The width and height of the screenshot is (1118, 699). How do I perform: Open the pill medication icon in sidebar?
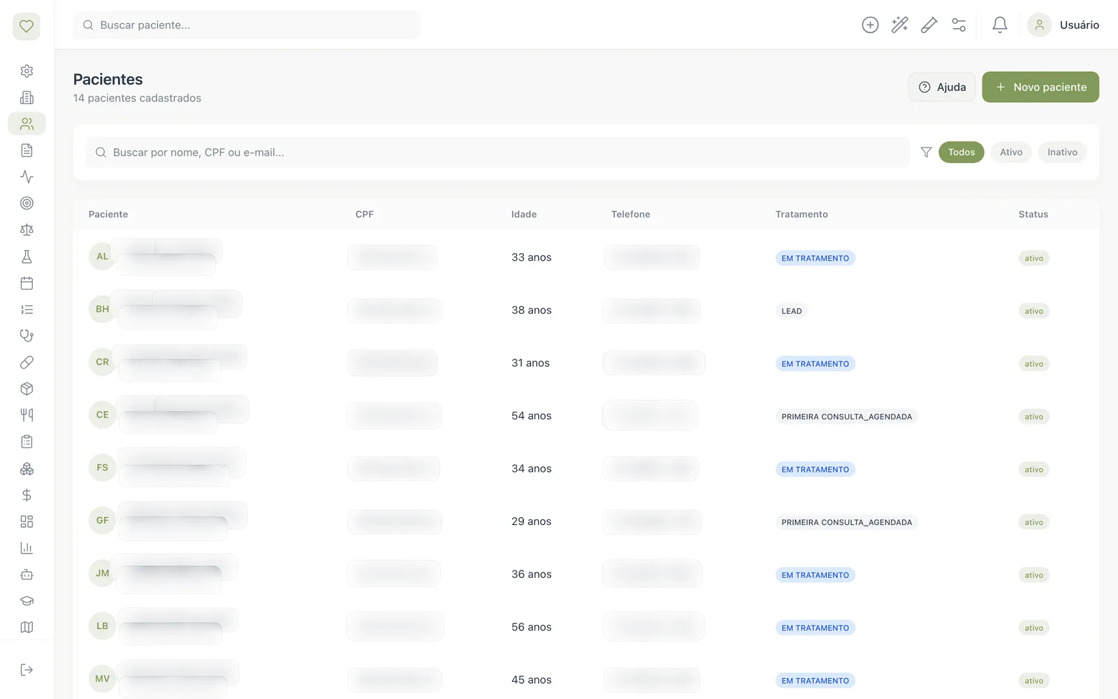click(27, 362)
